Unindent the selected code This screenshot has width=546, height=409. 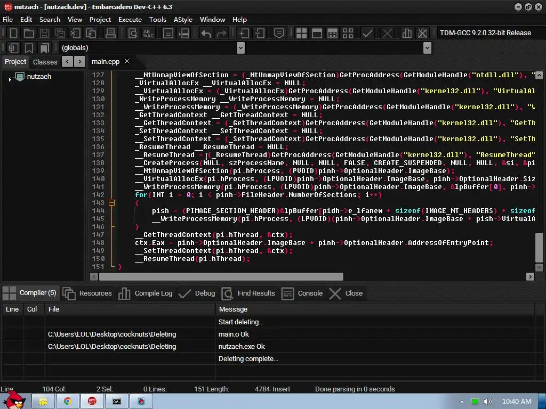(x=260, y=34)
